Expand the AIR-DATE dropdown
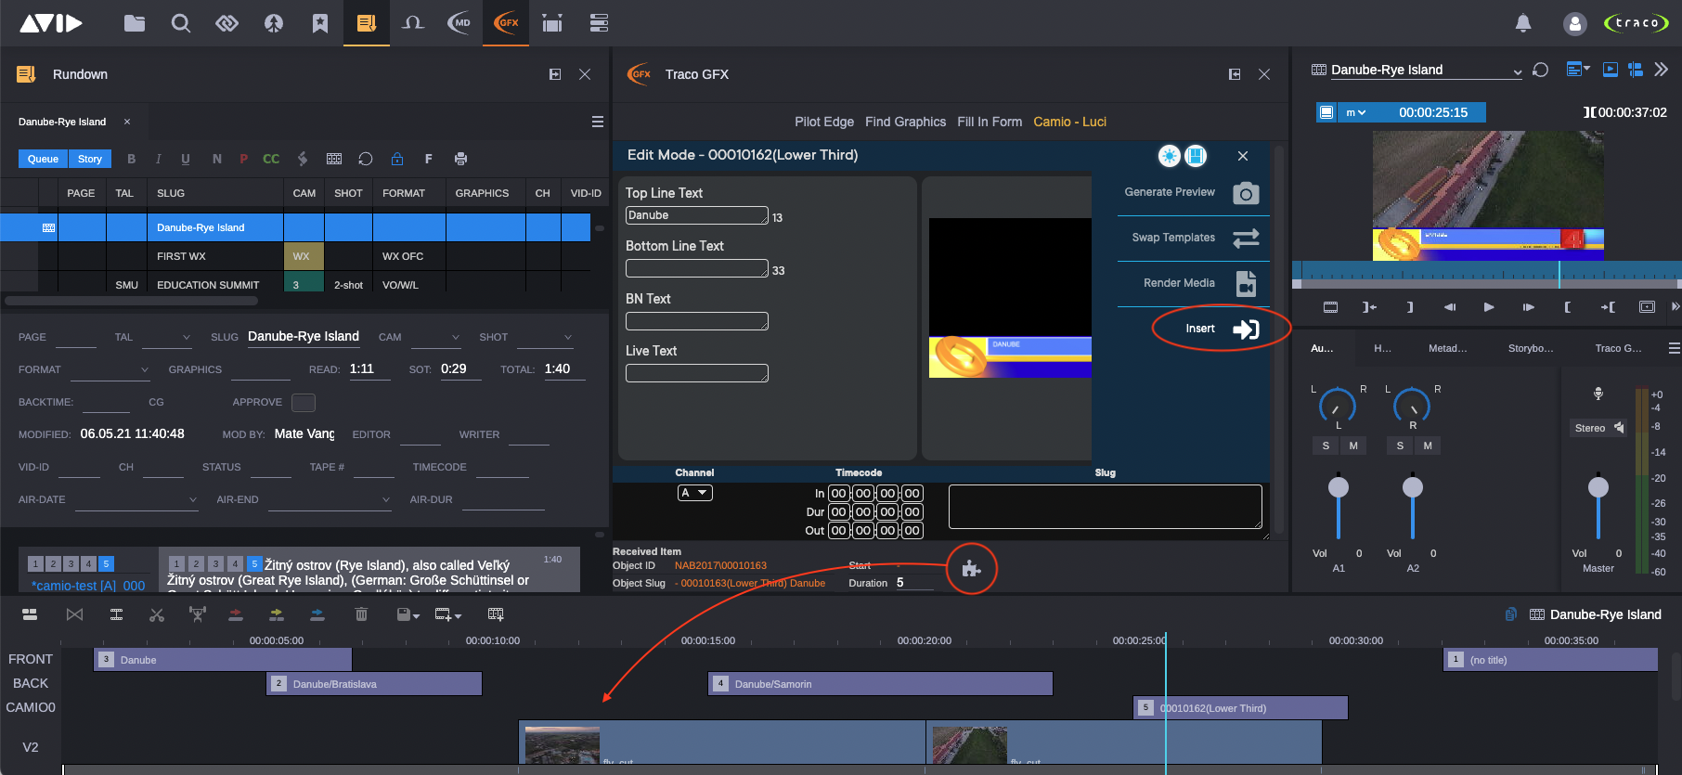 pyautogui.click(x=193, y=500)
